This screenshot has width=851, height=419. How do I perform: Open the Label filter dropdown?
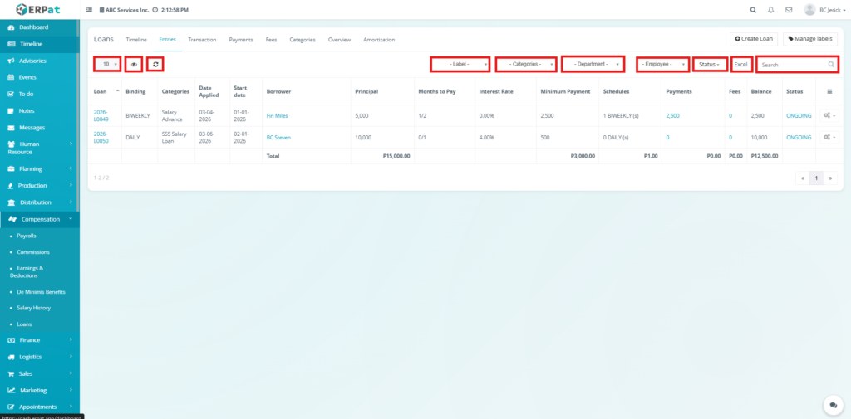(x=460, y=64)
